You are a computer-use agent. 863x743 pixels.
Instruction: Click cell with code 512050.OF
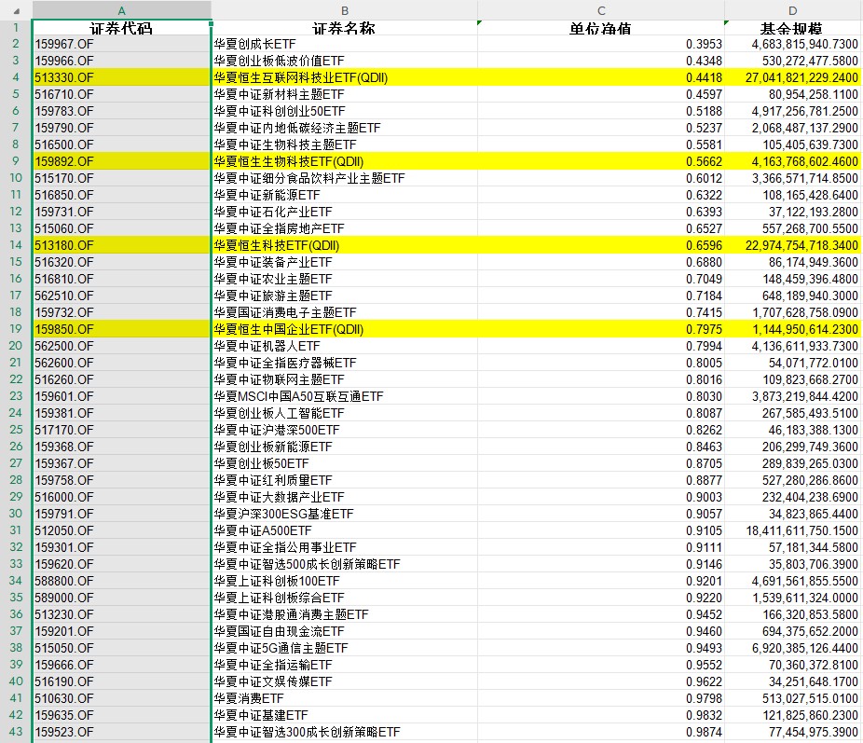click(x=122, y=530)
